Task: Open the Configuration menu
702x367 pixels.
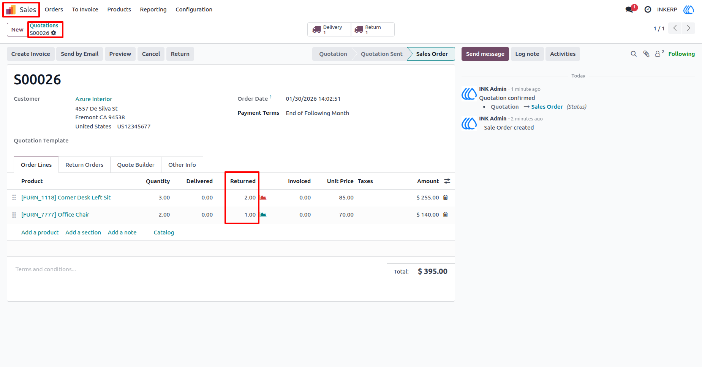Action: pos(194,9)
